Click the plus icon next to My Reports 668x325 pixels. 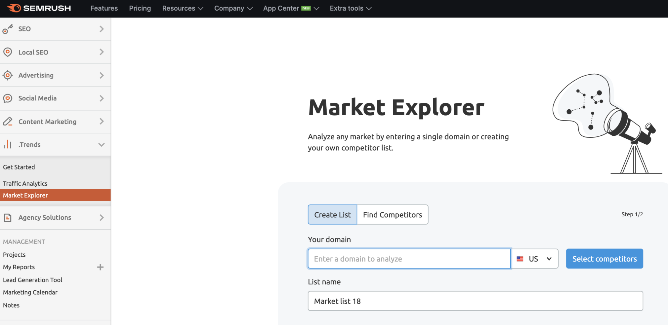[x=100, y=267]
